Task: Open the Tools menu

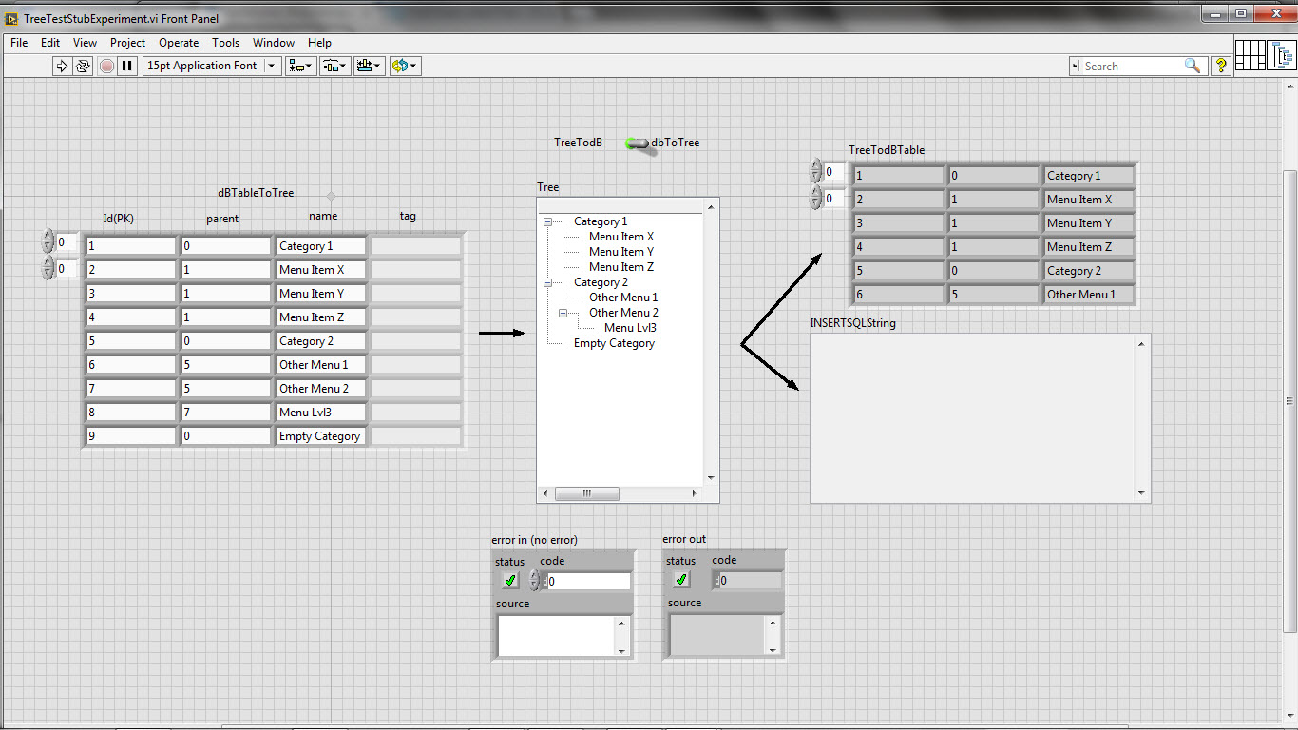Action: [x=225, y=43]
